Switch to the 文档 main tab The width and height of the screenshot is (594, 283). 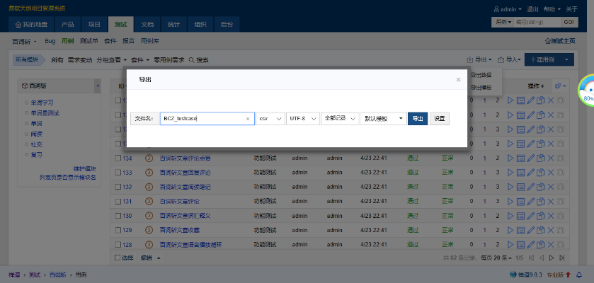[147, 24]
